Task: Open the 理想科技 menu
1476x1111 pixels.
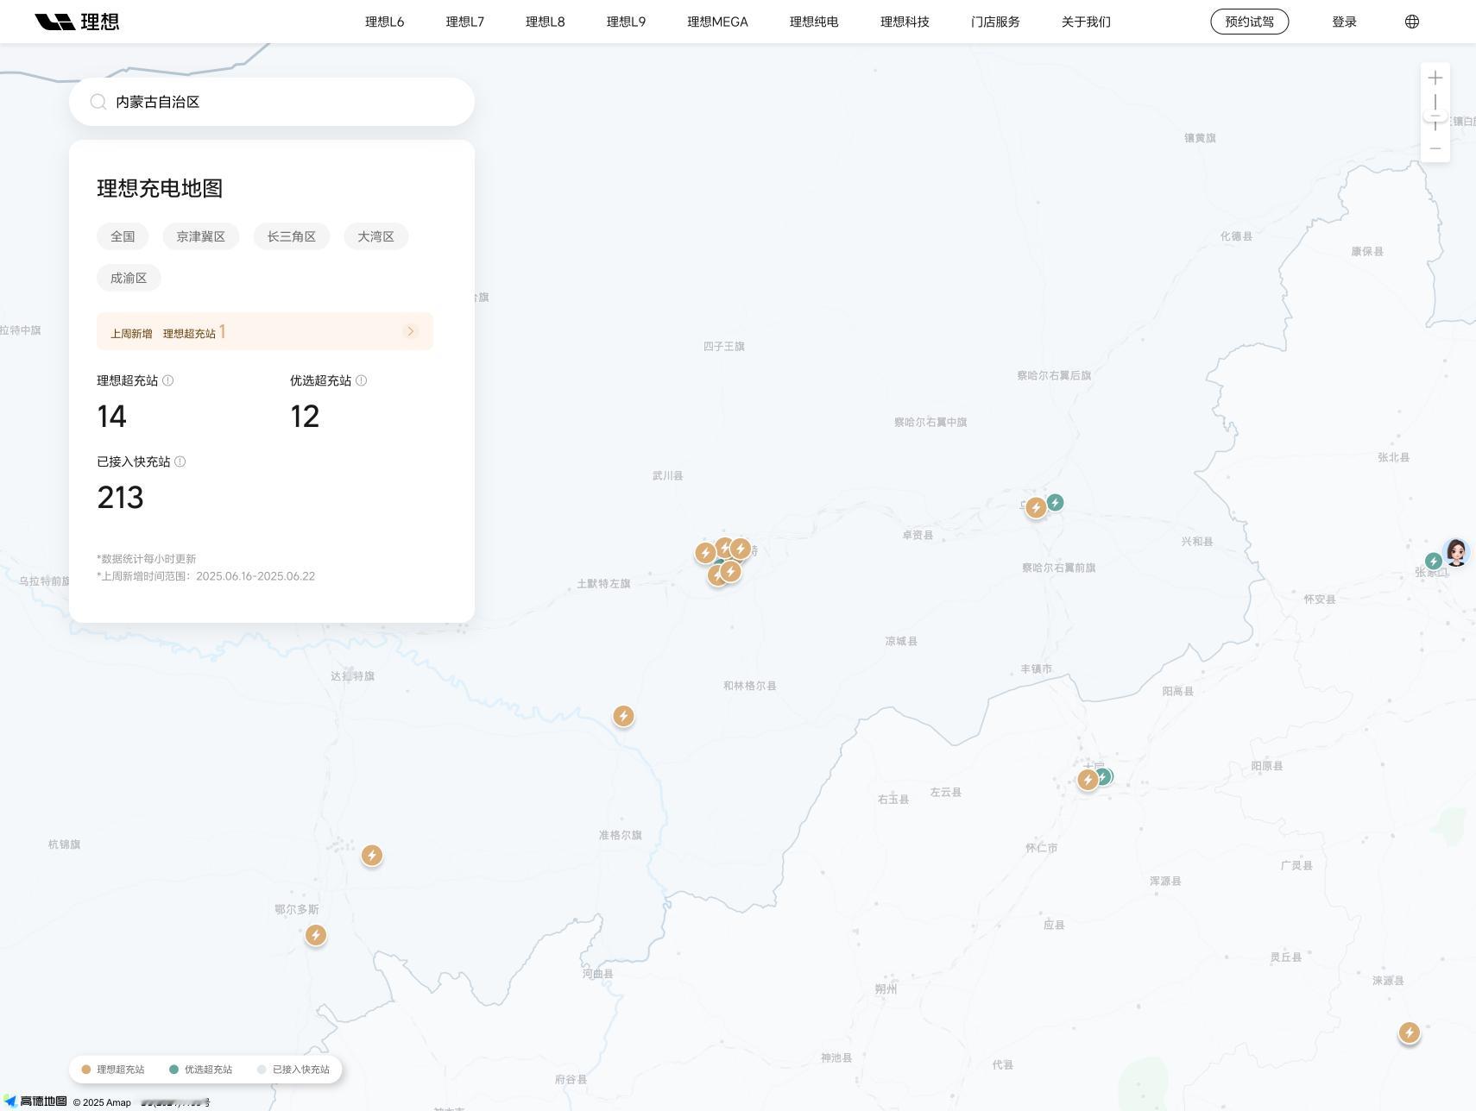Action: (x=905, y=22)
